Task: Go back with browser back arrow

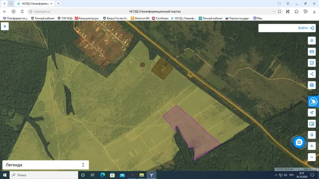Action: coord(4,11)
